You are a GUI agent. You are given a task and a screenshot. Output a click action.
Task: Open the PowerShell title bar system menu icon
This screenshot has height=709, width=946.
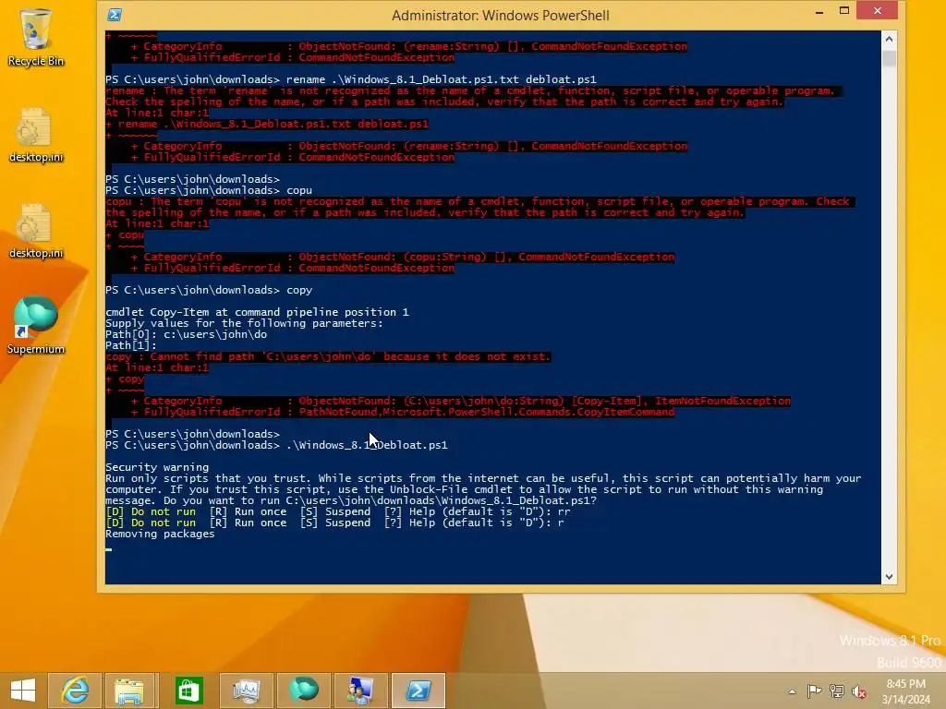pos(115,15)
